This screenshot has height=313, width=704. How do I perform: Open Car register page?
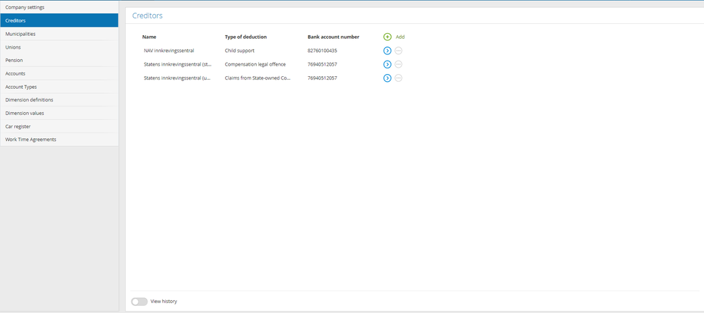(59, 126)
